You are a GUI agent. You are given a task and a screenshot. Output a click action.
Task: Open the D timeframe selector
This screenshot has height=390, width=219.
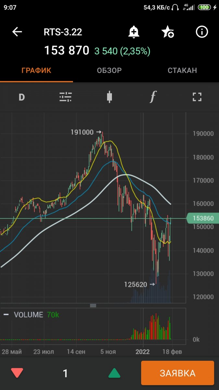pos(22,97)
